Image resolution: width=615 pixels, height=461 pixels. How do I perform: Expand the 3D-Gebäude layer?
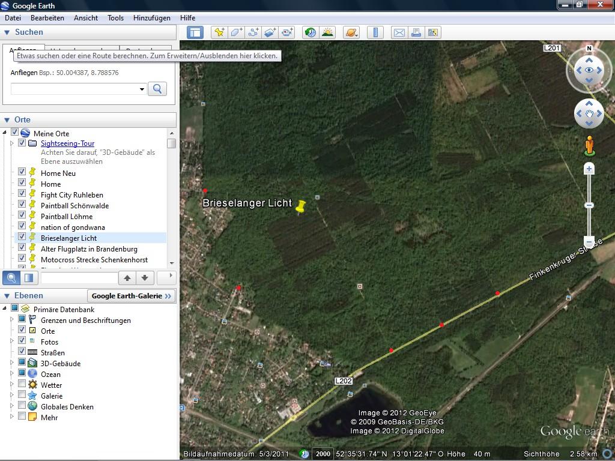click(x=12, y=363)
